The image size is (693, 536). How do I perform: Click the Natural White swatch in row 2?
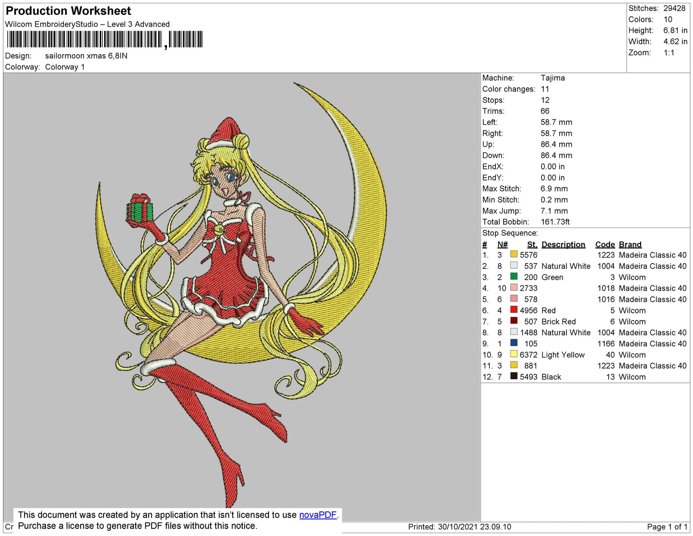[x=514, y=265]
